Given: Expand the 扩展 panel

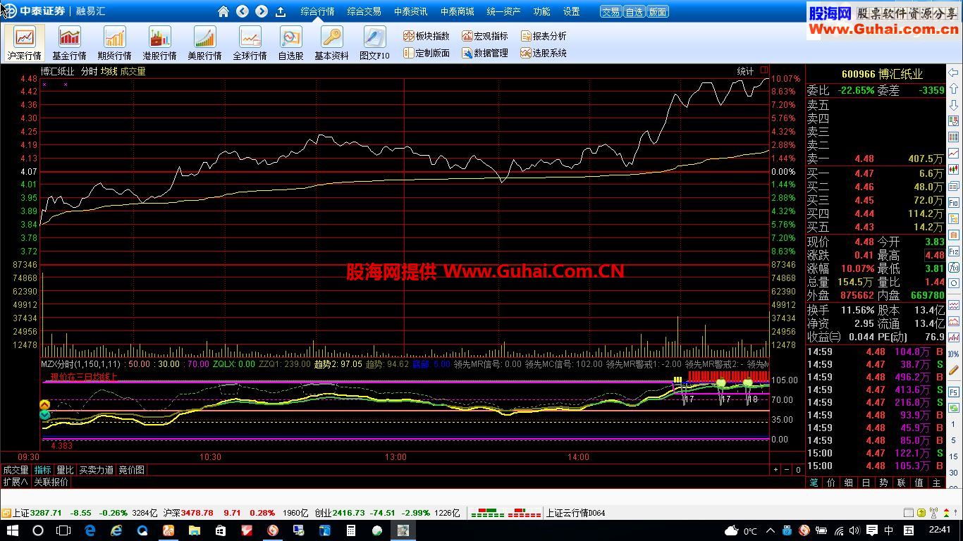Looking at the screenshot, I should coord(15,482).
